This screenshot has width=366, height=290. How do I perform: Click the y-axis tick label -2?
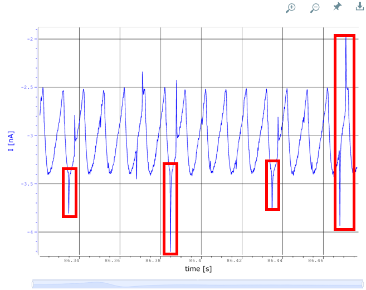tap(30, 39)
